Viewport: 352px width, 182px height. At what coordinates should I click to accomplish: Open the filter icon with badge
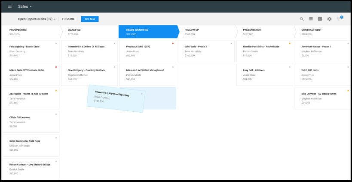[x=339, y=19]
